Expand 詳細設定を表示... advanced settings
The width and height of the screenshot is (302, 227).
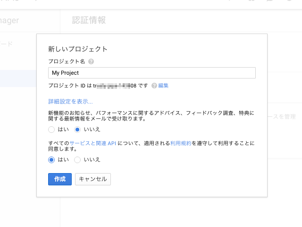pos(70,101)
